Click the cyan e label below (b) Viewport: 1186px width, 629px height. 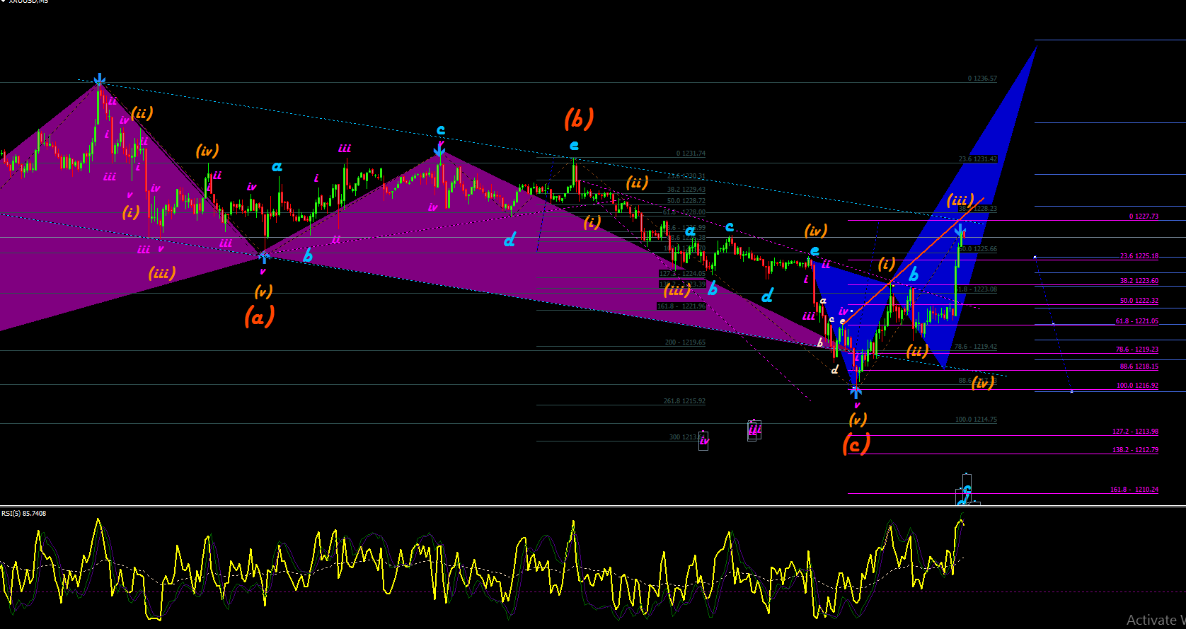pyautogui.click(x=574, y=145)
